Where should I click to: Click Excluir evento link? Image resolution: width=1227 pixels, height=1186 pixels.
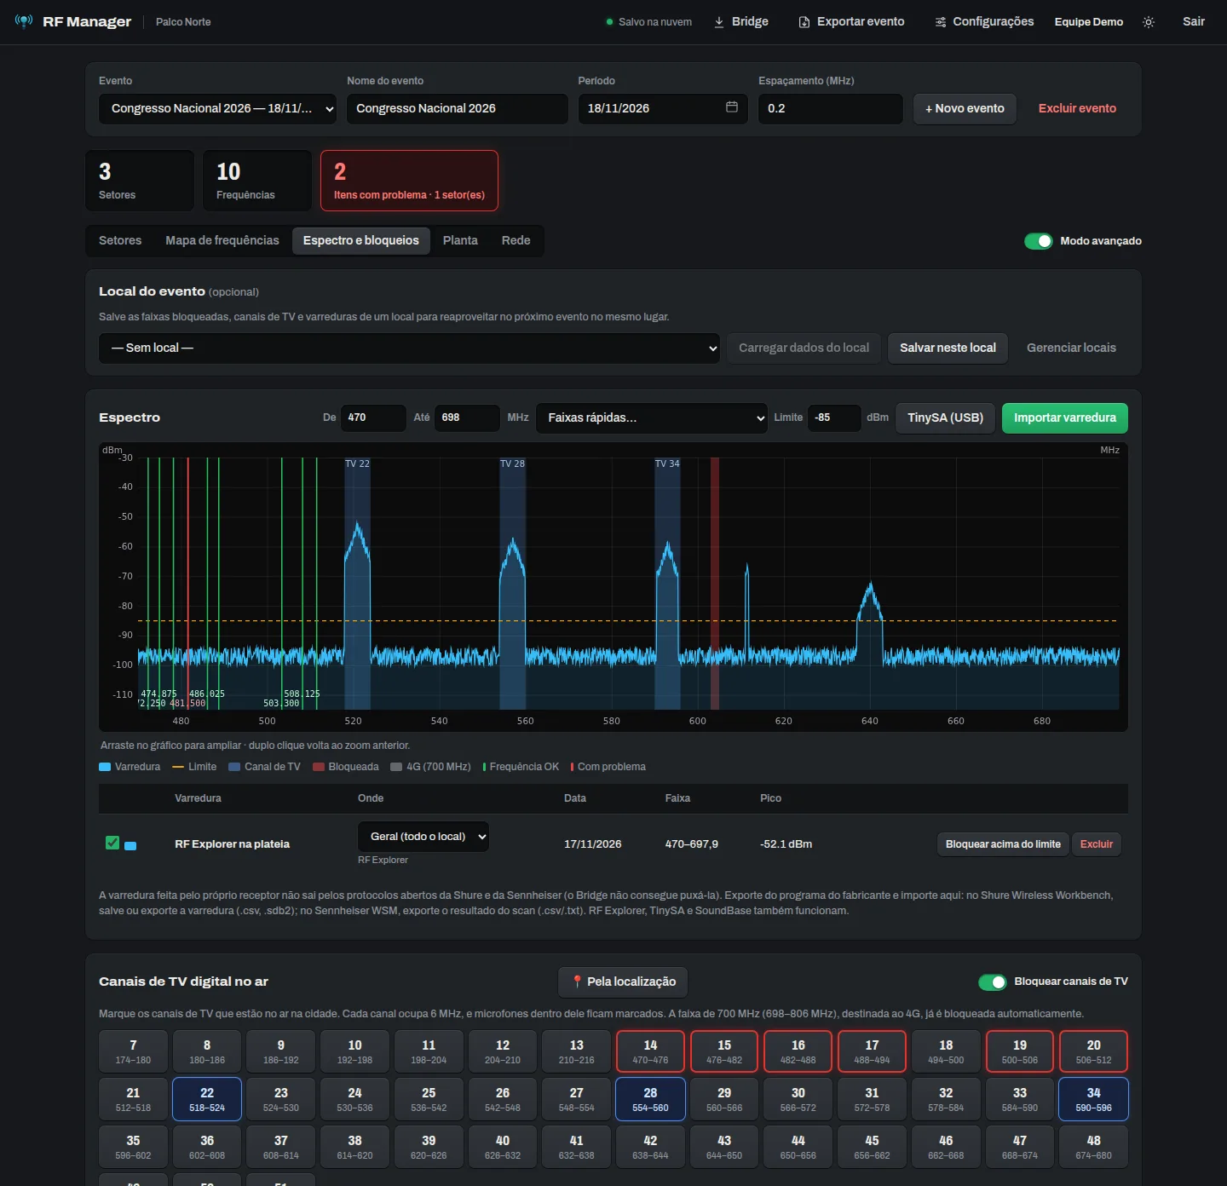coord(1077,109)
